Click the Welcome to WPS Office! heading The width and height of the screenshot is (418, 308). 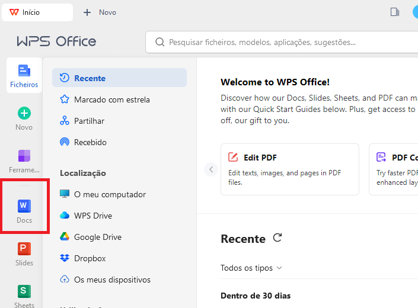tap(275, 82)
